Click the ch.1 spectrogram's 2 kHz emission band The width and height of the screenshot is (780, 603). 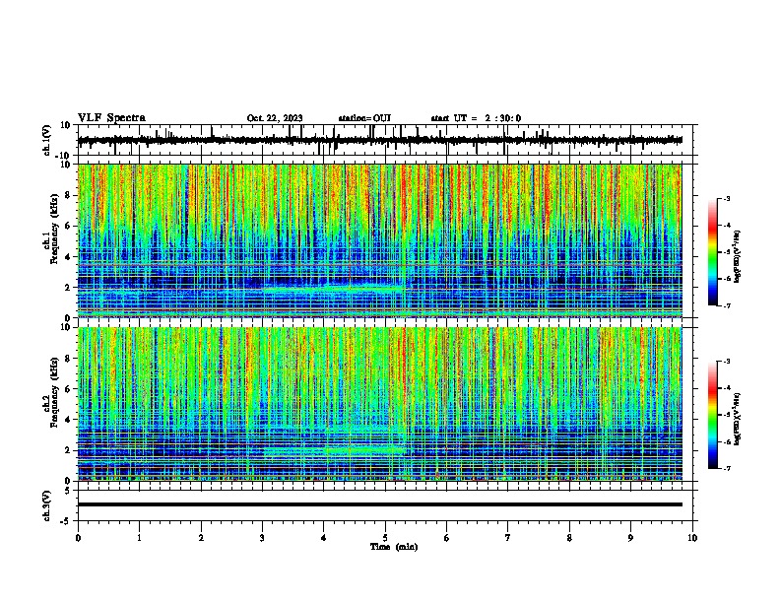tap(333, 289)
